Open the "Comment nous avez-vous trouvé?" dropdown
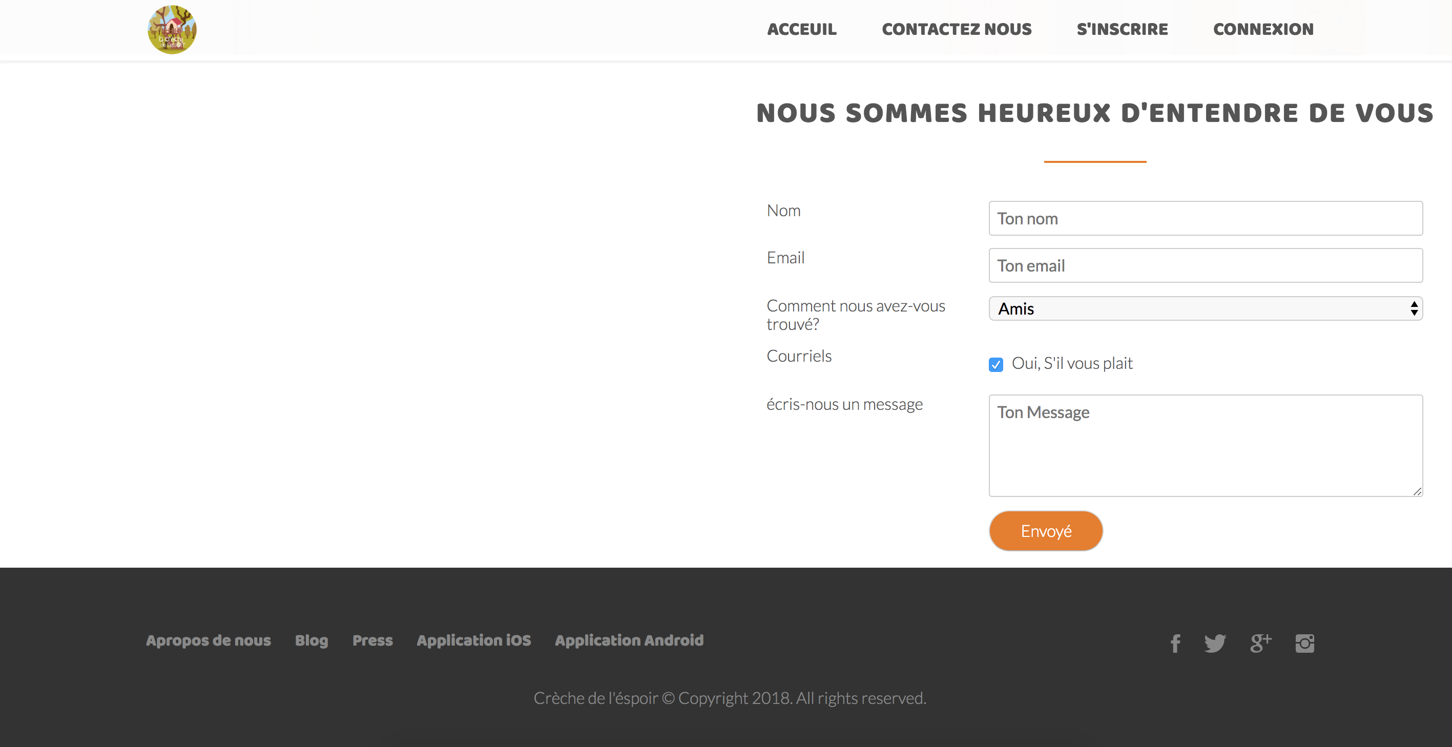 pyautogui.click(x=1206, y=308)
